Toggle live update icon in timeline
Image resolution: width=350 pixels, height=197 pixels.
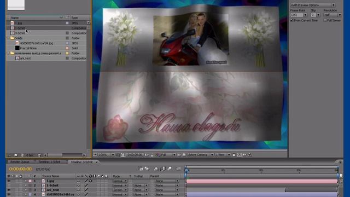click(x=141, y=169)
